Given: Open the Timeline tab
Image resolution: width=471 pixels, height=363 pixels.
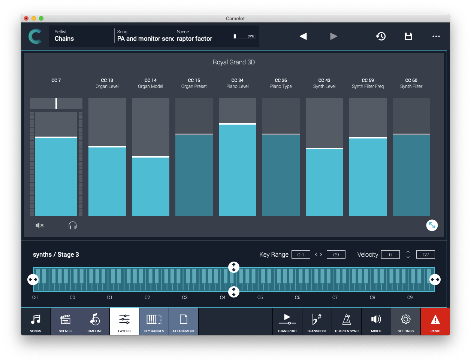Looking at the screenshot, I should 95,321.
